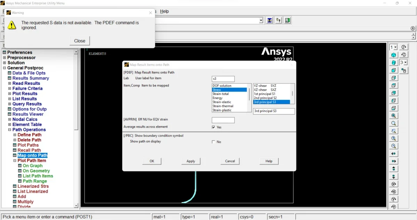Toggle Average results across element checkbox
The height and width of the screenshot is (220, 417).
coord(213,127)
